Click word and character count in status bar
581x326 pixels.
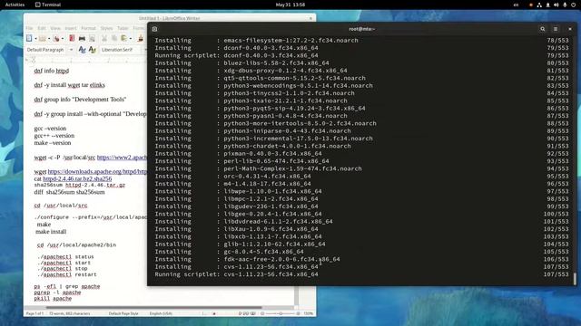click(x=70, y=313)
